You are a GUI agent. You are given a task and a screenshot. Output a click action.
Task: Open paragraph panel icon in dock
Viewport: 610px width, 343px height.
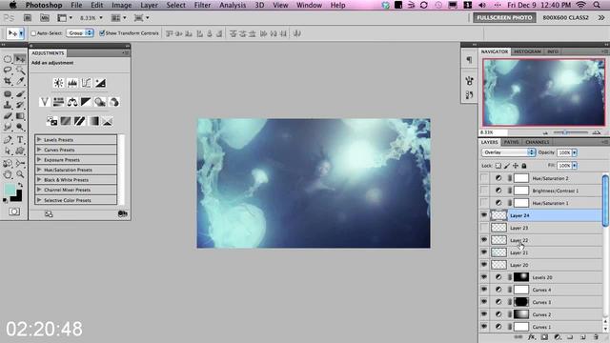(x=469, y=60)
